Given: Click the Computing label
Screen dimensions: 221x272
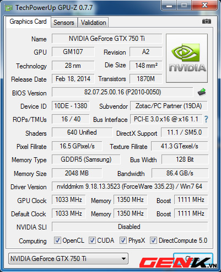Looking at the screenshot, I should coord(33,241).
